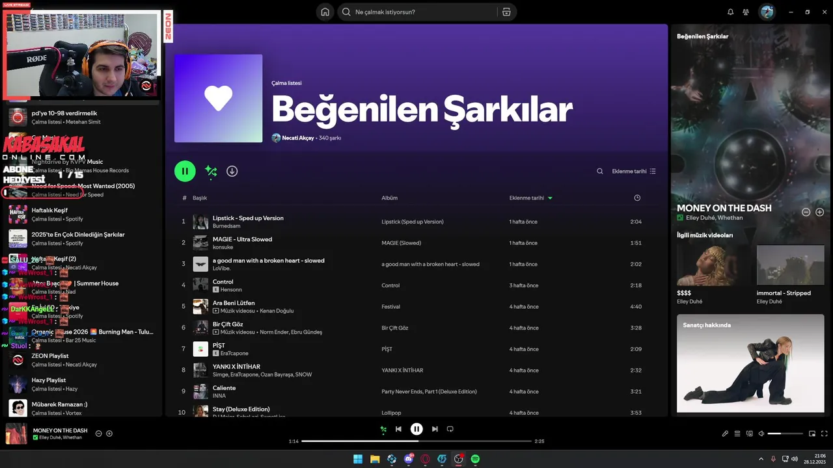Toggle smart shuffle beside the green pause button
This screenshot has width=833, height=468.
click(210, 171)
